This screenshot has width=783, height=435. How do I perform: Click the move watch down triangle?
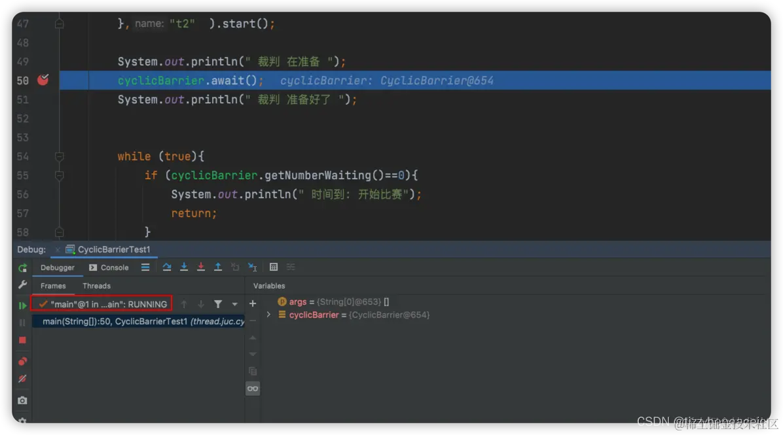point(253,354)
